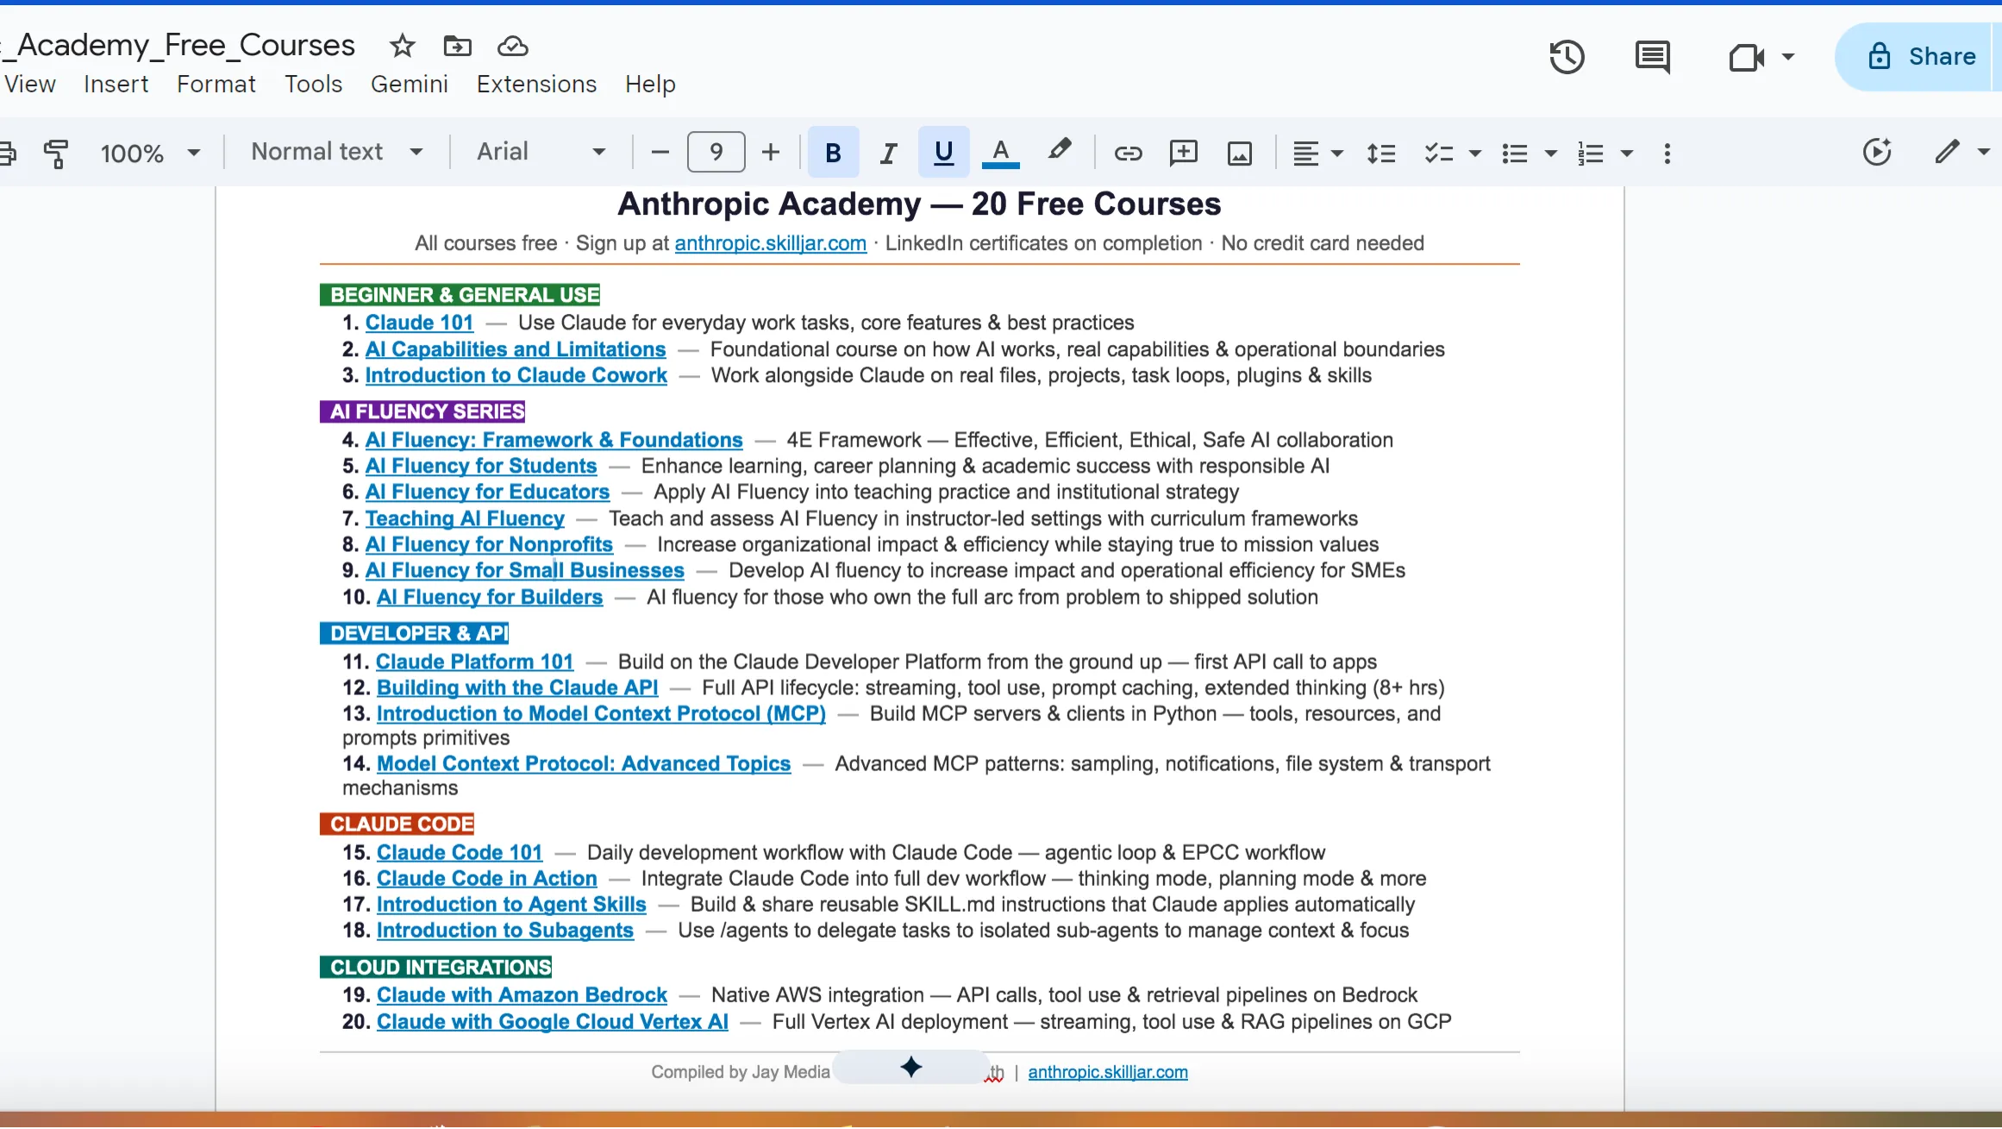Click the circular play-sparkle toolbar icon

[1877, 153]
